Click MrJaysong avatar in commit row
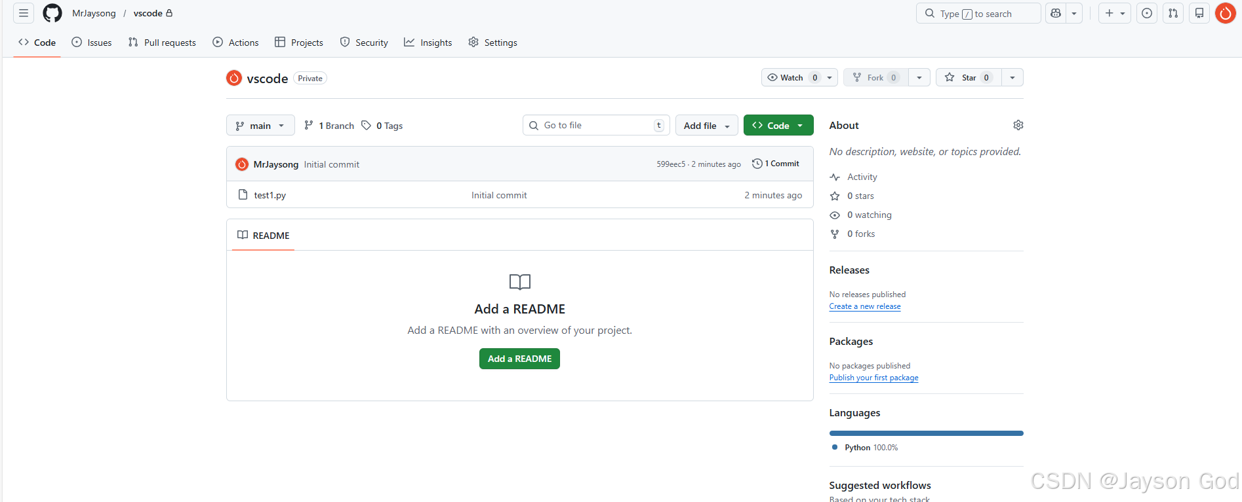 tap(242, 164)
